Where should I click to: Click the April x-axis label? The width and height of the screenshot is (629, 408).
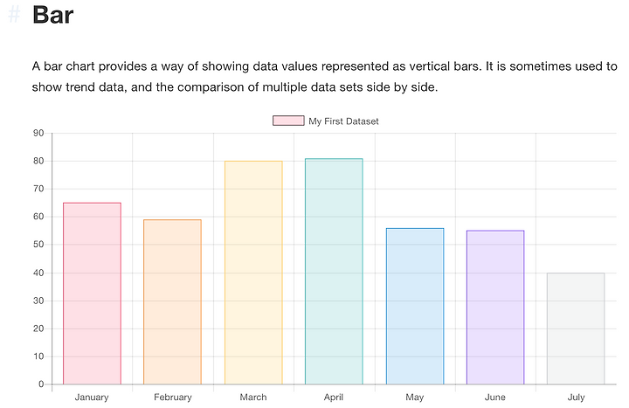click(x=334, y=398)
